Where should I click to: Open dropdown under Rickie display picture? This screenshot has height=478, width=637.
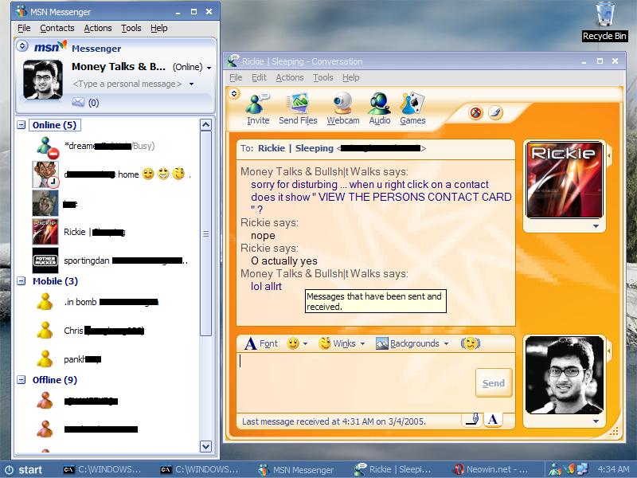(x=596, y=226)
